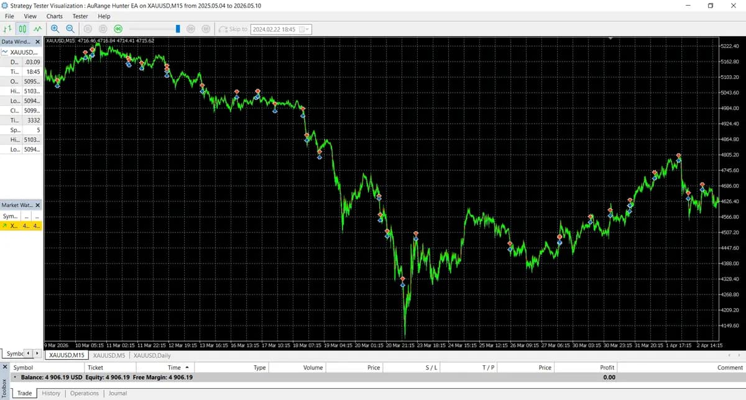The image size is (746, 400).
Task: Close the Data Window panel
Action: pos(37,42)
